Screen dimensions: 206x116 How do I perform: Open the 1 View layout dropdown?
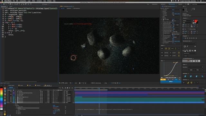point(106,83)
